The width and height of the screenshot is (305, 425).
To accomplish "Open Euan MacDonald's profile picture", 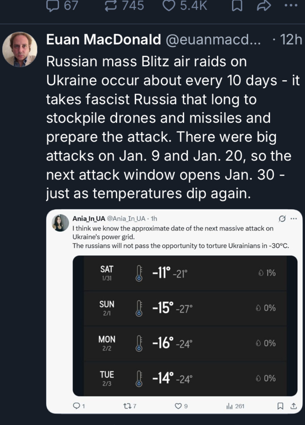I will [x=20, y=49].
